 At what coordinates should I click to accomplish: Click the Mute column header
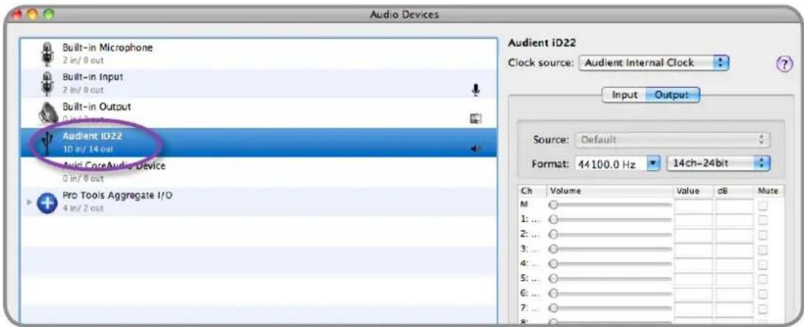click(x=769, y=191)
